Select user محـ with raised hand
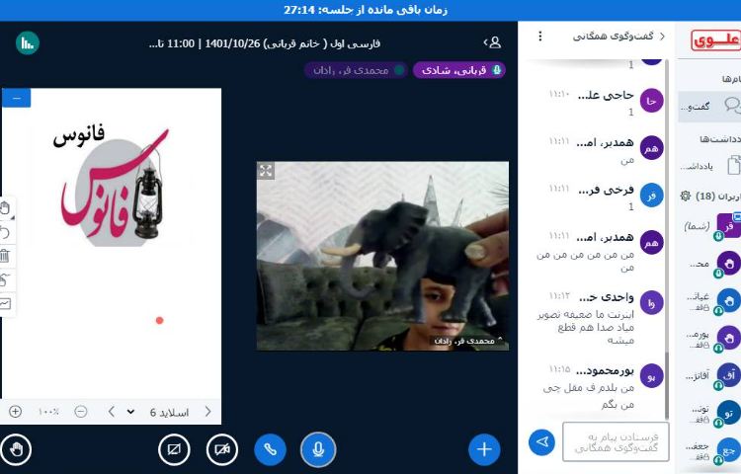Screen dimensions: 741x474 712,264
